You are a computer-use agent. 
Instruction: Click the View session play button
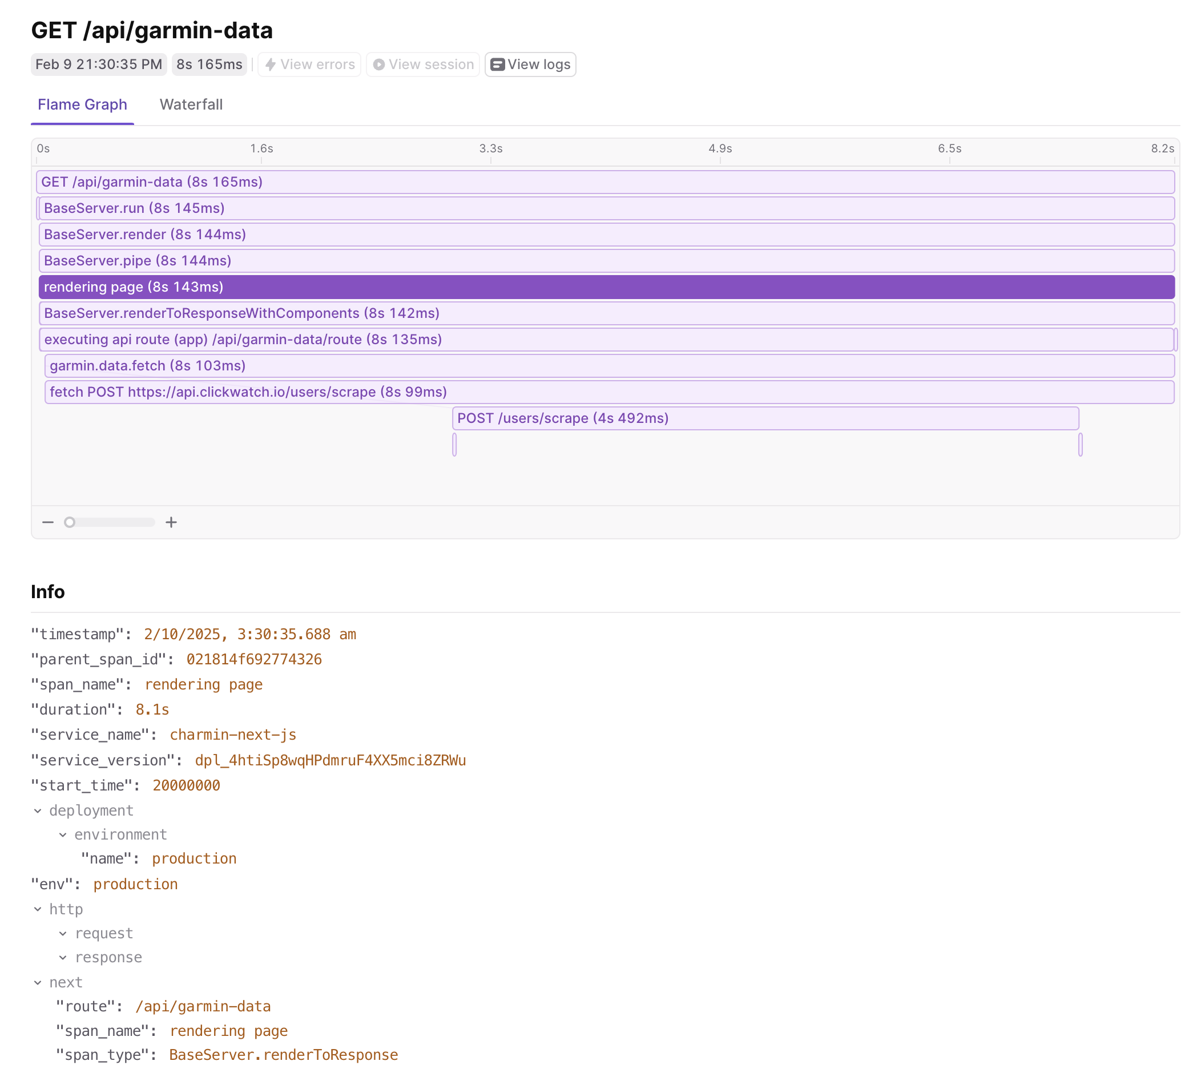pyautogui.click(x=423, y=64)
